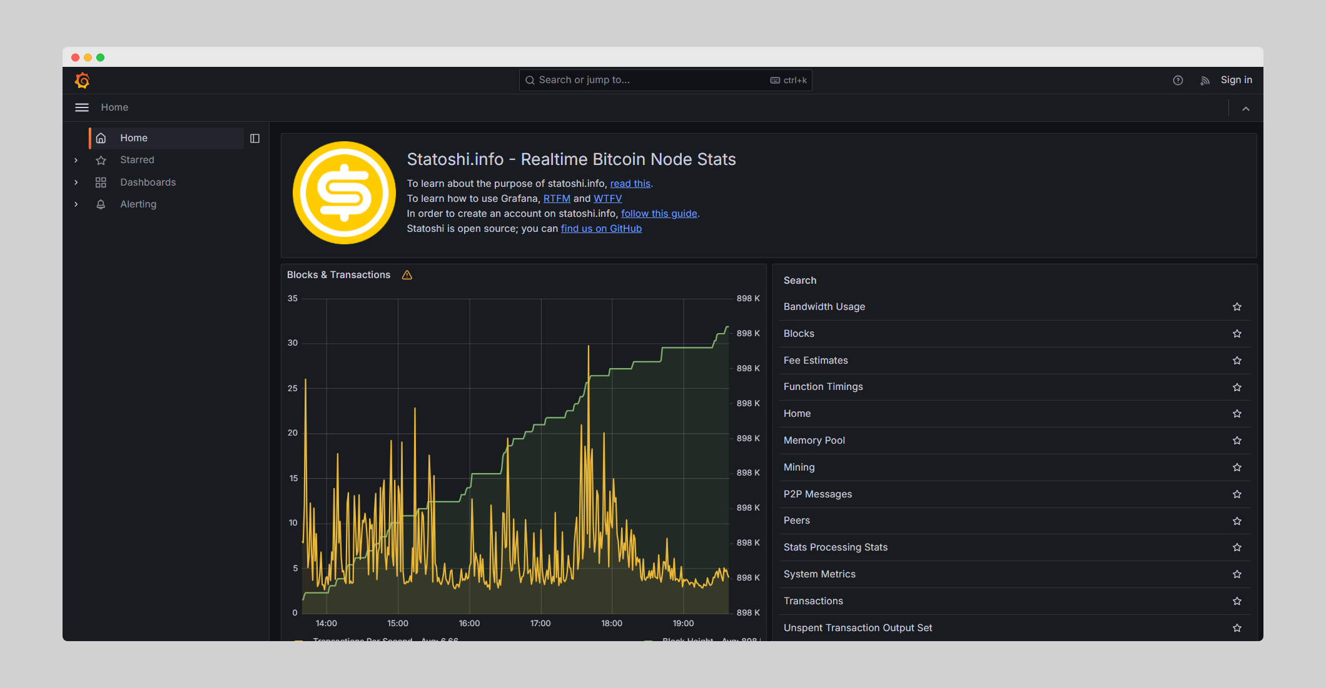Click the Statoshi dollar logo image
This screenshot has width=1326, height=688.
(x=344, y=192)
